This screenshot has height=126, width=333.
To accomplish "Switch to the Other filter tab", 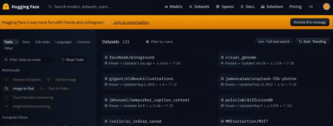I will click(9, 48).
